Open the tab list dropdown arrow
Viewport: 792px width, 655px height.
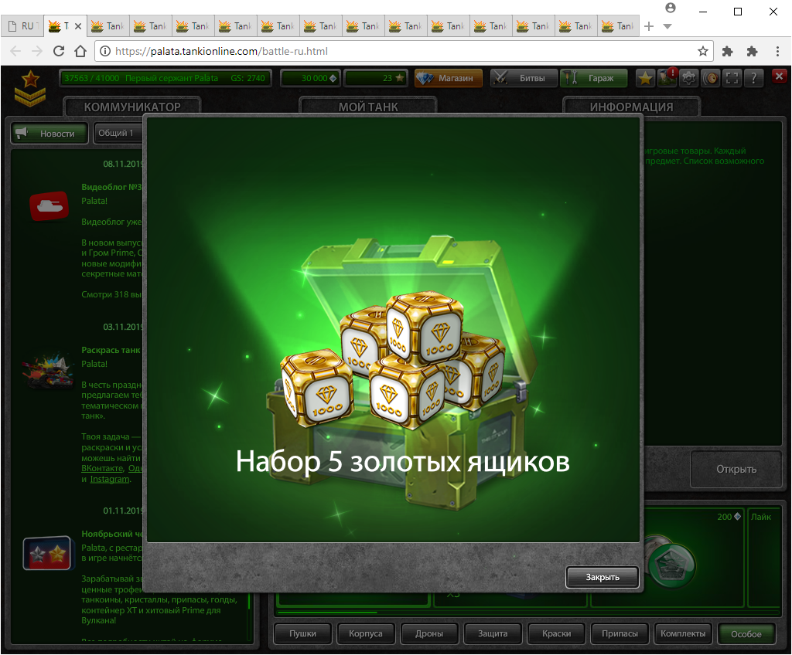(667, 26)
